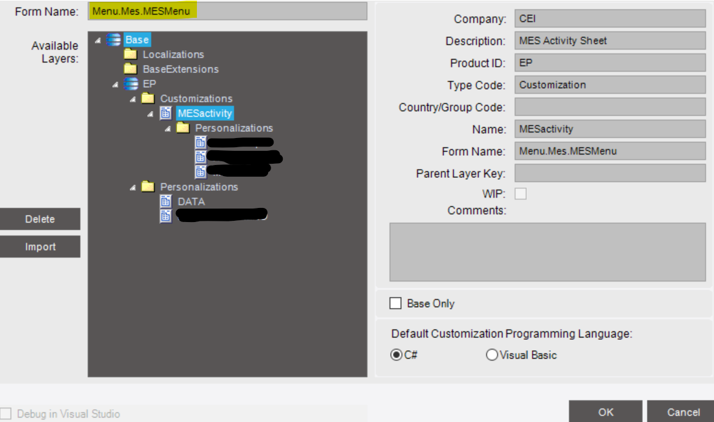The height and width of the screenshot is (422, 714).
Task: Click the Description field
Action: click(x=610, y=40)
